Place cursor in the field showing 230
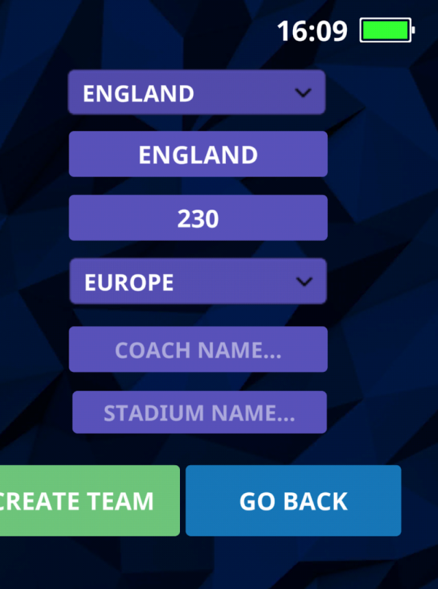 click(x=198, y=218)
